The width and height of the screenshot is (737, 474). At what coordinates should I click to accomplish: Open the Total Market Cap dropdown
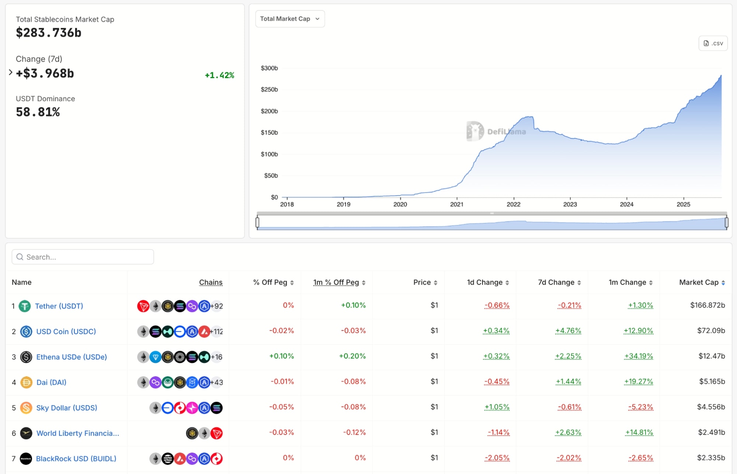click(x=290, y=19)
